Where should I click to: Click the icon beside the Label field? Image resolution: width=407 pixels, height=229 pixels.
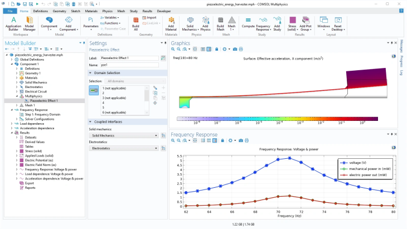[x=163, y=58]
